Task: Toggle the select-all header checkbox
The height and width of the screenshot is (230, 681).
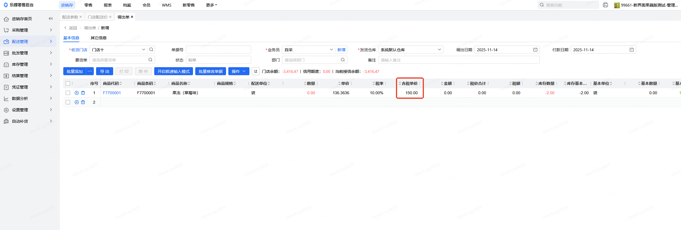Action: (x=68, y=83)
